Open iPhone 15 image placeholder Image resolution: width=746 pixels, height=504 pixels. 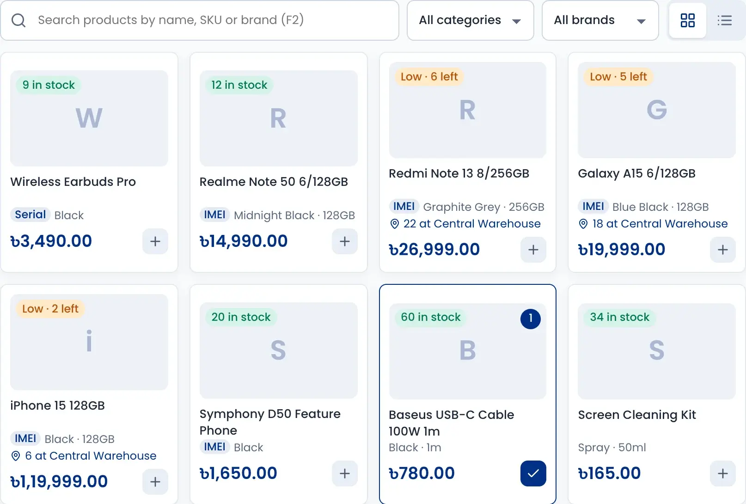89,342
